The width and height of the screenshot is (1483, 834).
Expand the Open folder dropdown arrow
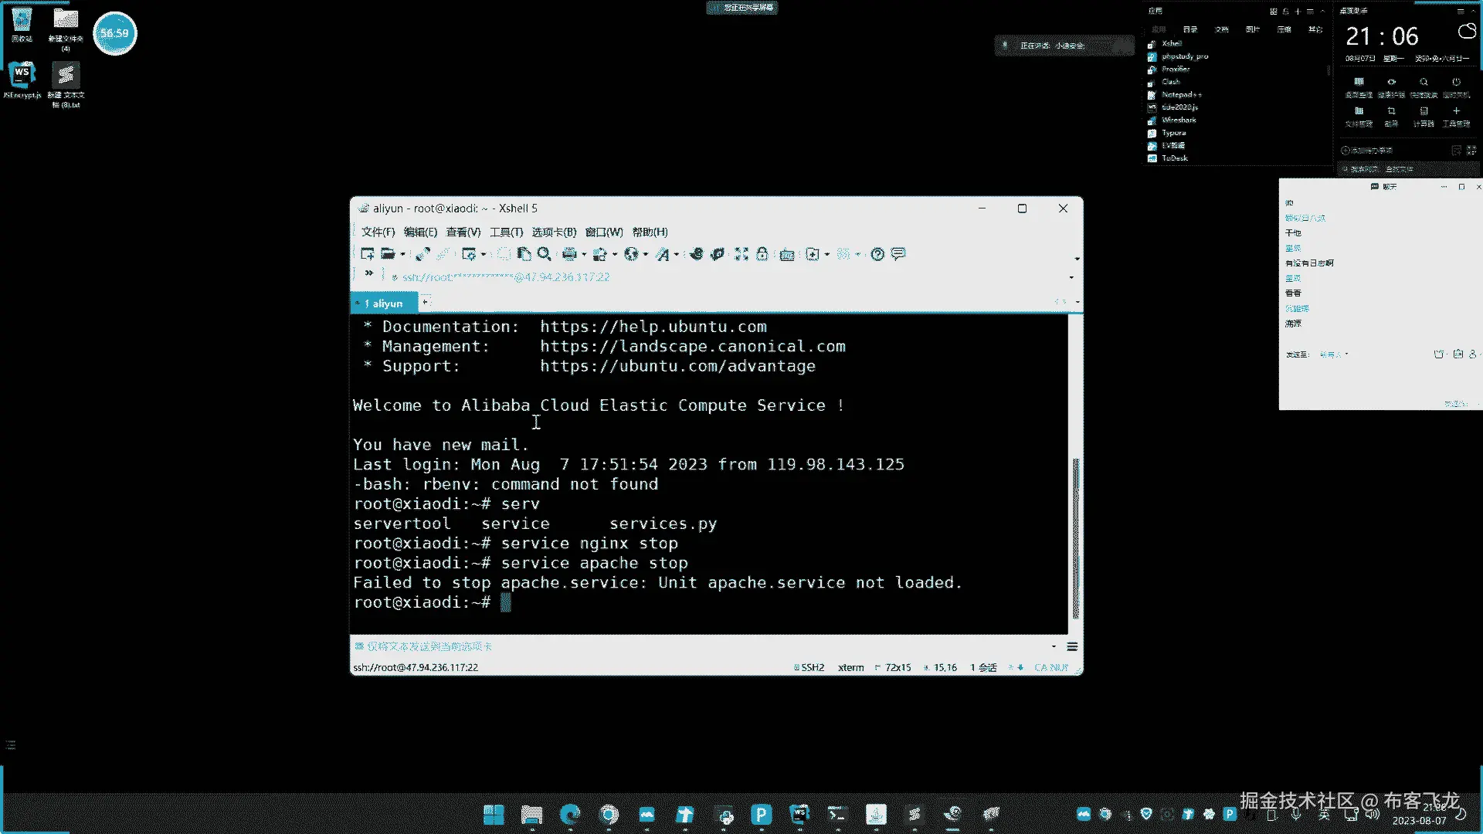pos(403,255)
